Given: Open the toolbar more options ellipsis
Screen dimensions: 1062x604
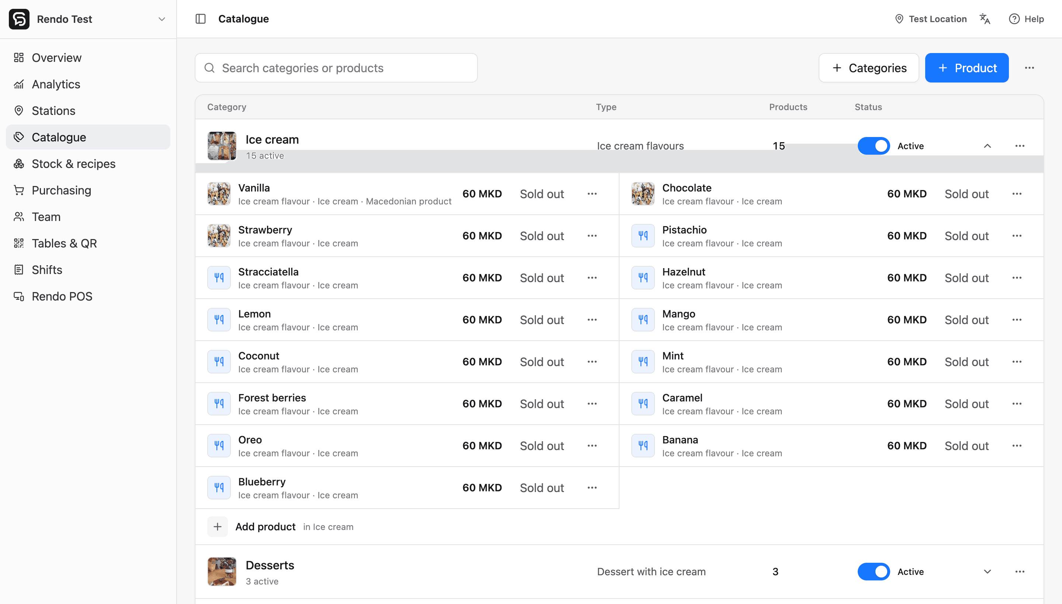Looking at the screenshot, I should pyautogui.click(x=1029, y=68).
